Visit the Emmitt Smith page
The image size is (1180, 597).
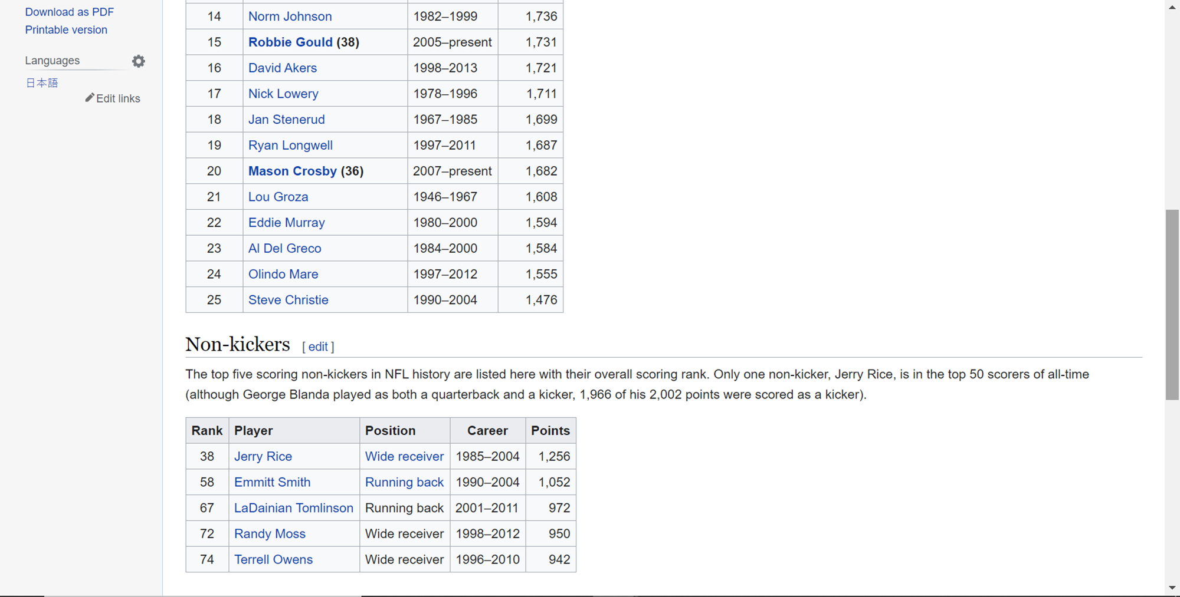point(273,482)
